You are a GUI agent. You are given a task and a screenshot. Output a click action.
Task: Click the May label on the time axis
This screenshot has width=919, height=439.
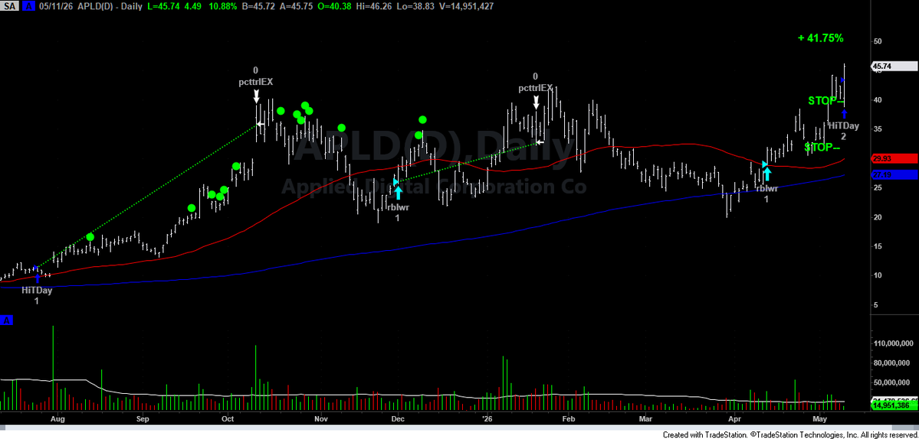(x=821, y=419)
